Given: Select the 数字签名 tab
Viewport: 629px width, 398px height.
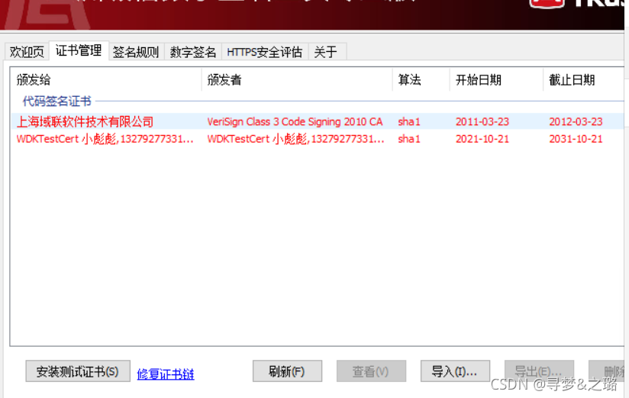Looking at the screenshot, I should click(x=193, y=52).
